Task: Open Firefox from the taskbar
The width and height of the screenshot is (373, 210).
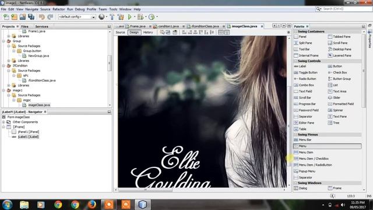Action: pos(92,205)
